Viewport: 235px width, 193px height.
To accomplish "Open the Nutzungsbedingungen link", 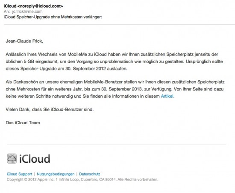I will (56, 174).
